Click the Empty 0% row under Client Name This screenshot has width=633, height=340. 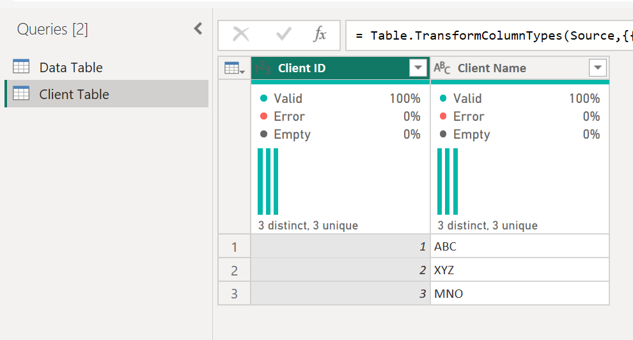tap(520, 134)
